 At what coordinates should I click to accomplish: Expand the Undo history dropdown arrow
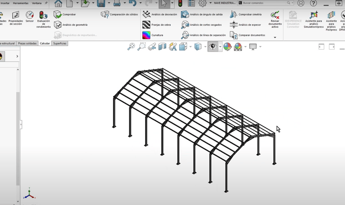[140, 3]
